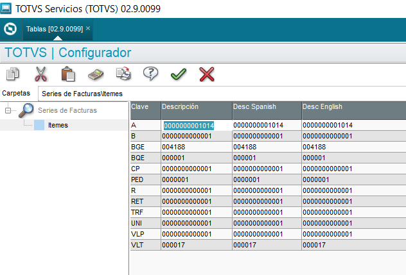Image resolution: width=406 pixels, height=275 pixels.
Task: Click the Copy toolbar icon
Action: (x=12, y=74)
